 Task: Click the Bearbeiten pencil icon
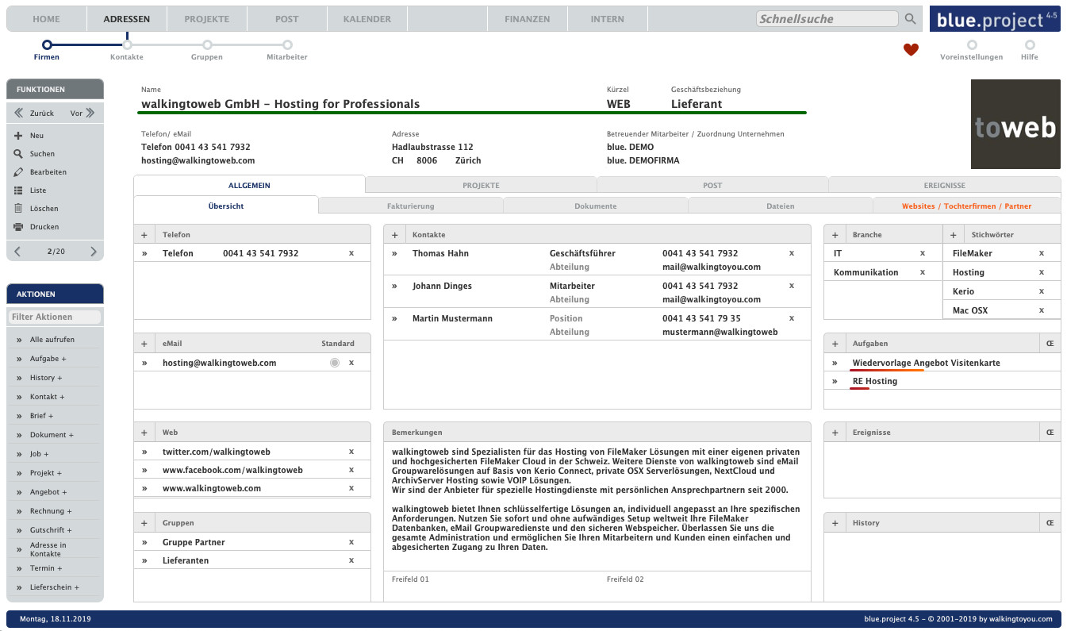pyautogui.click(x=18, y=172)
